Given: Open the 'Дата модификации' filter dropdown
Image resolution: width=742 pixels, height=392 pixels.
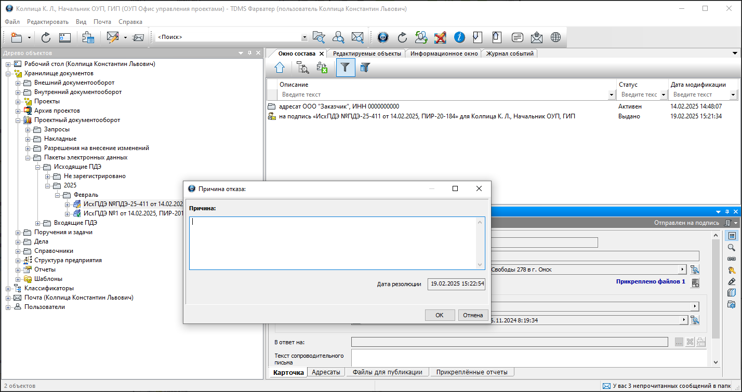Looking at the screenshot, I should [x=733, y=95].
